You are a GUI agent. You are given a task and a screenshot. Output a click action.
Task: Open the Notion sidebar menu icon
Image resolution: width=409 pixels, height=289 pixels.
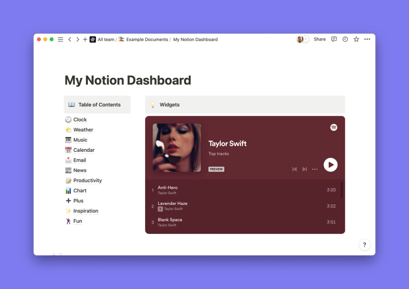[x=60, y=39]
